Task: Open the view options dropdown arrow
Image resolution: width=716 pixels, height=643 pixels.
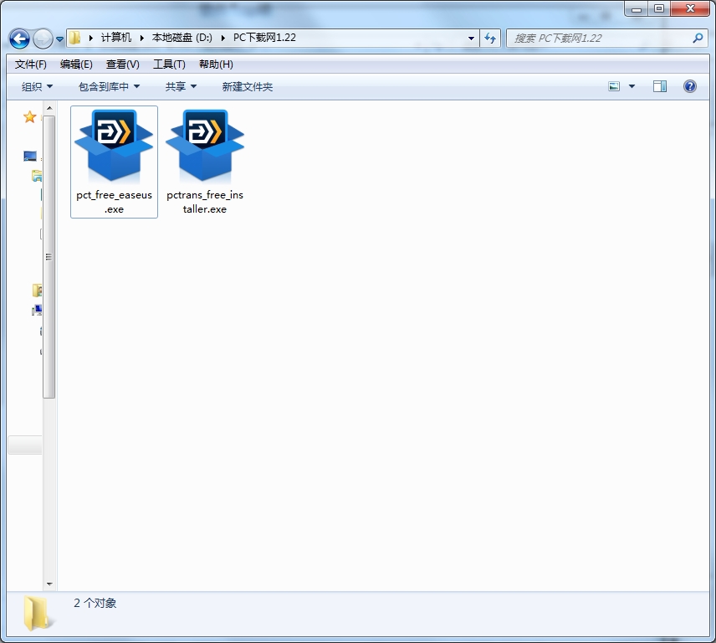Action: [632, 86]
